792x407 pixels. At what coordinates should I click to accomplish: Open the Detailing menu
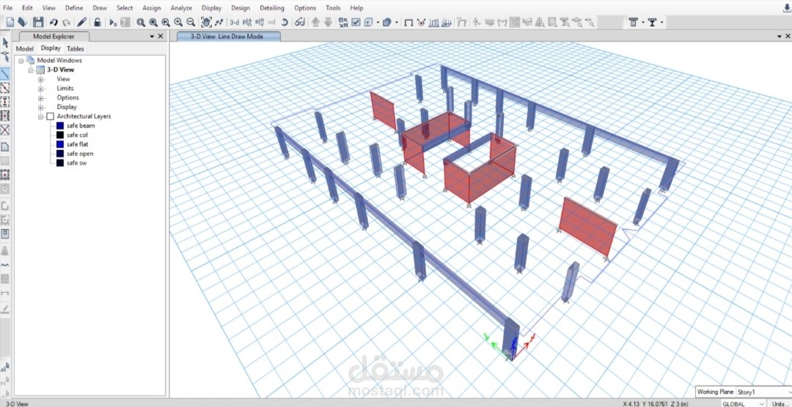tap(272, 8)
